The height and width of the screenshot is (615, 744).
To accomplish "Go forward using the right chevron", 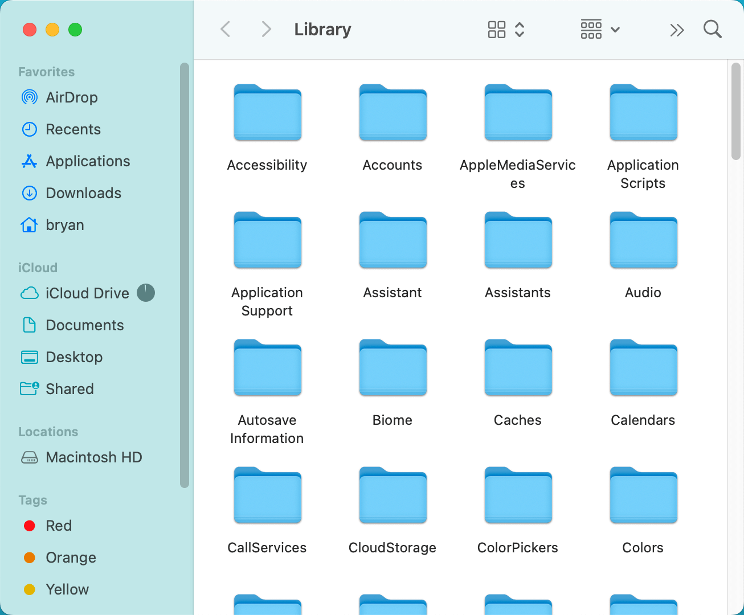I will pyautogui.click(x=265, y=29).
